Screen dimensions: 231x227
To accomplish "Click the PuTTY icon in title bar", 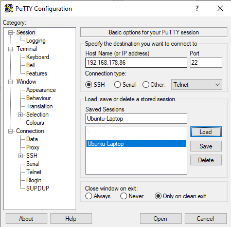I will (9, 8).
